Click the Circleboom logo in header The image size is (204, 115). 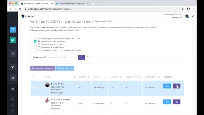28,16
